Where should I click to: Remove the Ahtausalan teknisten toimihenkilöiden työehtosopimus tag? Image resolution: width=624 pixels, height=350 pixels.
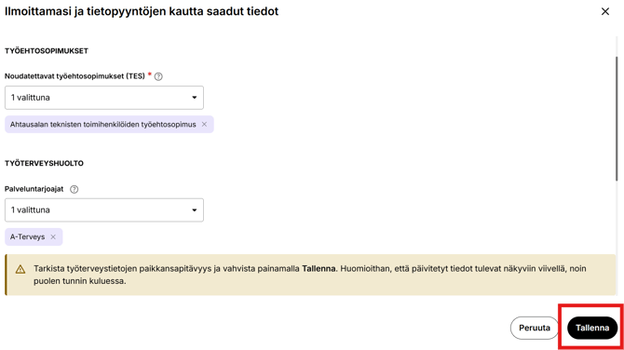point(204,125)
